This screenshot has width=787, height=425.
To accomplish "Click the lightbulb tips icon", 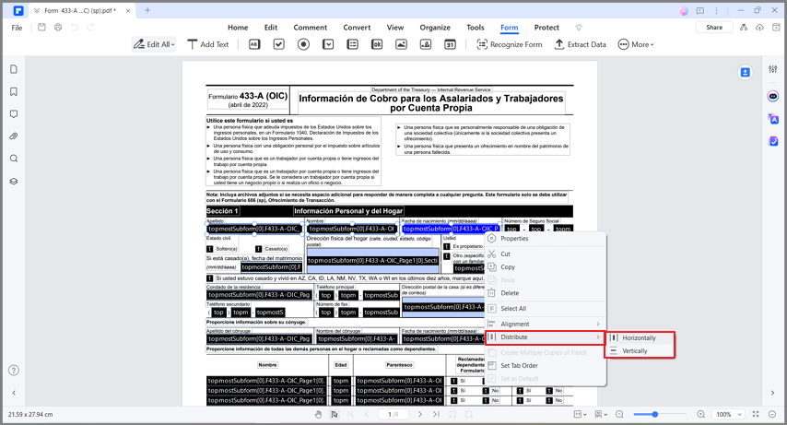I will (x=579, y=27).
